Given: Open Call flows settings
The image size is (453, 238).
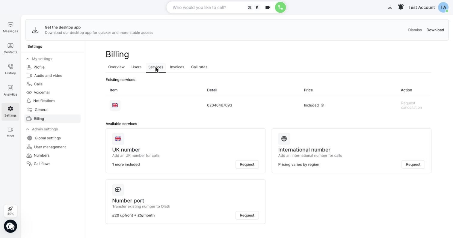Looking at the screenshot, I should coord(52,164).
